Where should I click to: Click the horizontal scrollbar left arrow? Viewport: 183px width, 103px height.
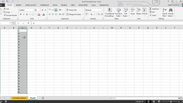[x=114, y=98]
